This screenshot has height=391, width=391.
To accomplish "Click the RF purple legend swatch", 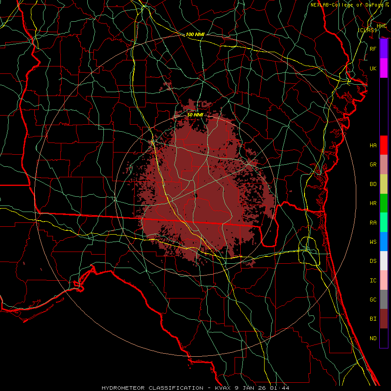I will click(384, 49).
